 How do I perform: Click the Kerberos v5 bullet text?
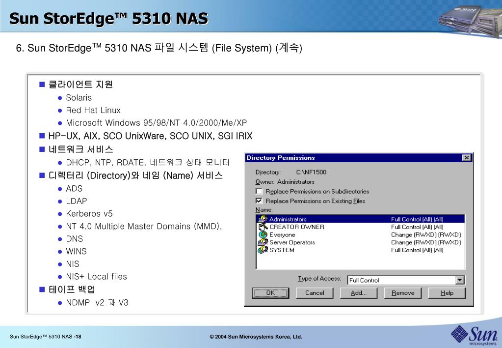[89, 213]
